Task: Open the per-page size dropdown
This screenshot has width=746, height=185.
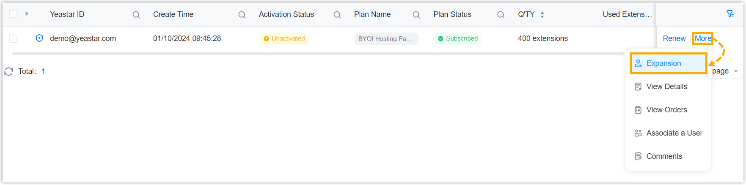Action: [x=726, y=71]
